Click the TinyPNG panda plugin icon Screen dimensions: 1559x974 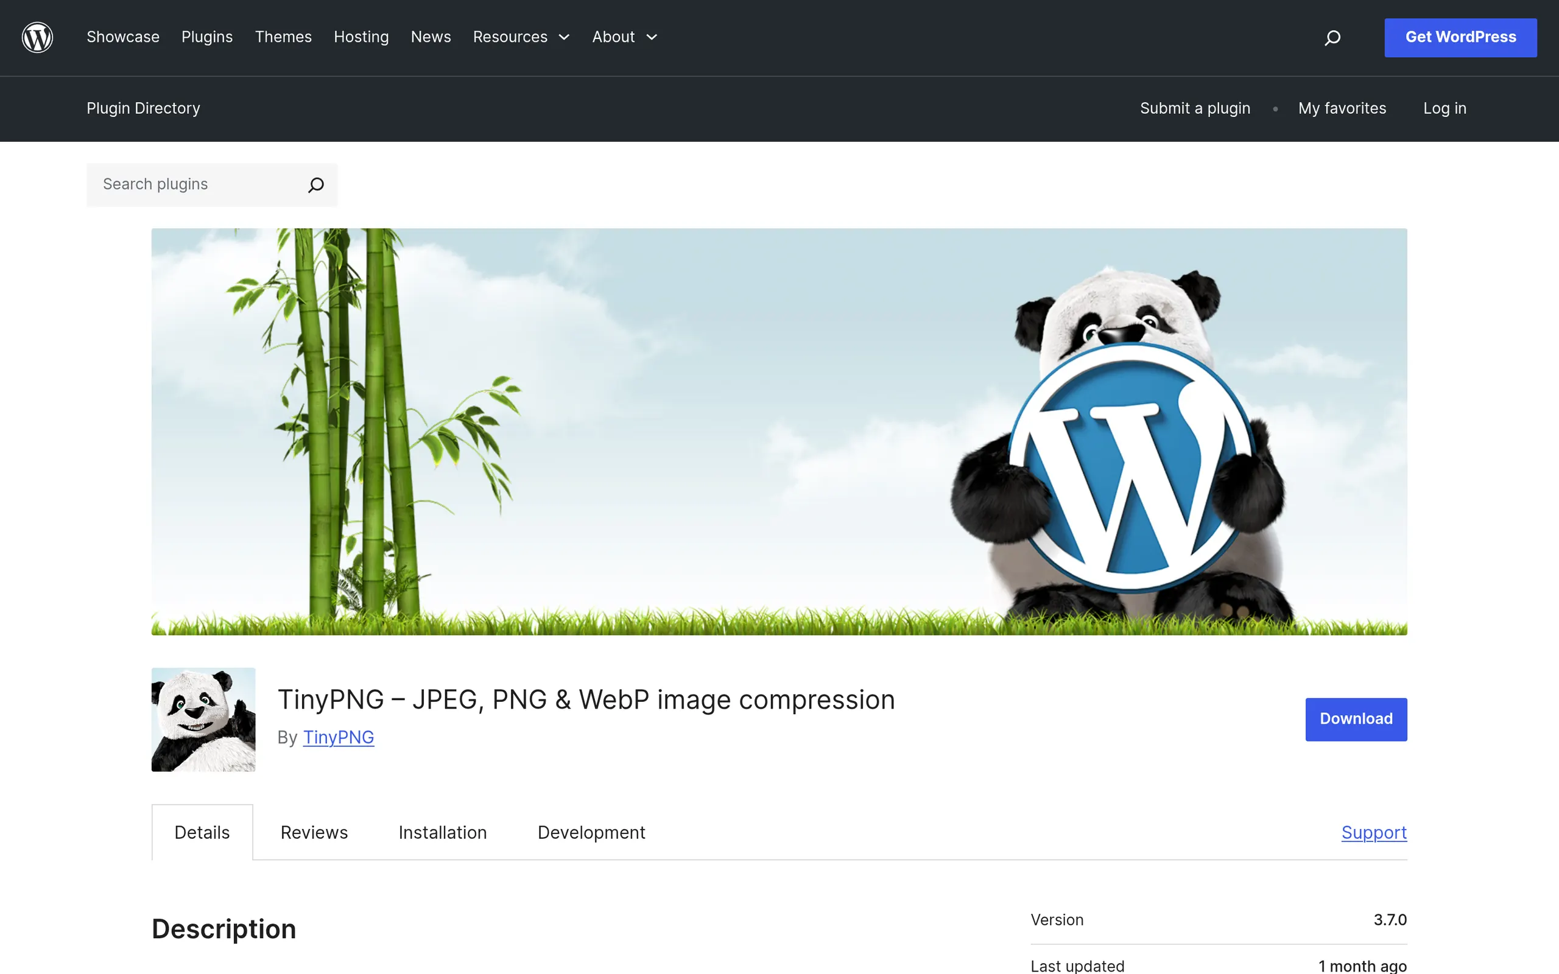coord(203,719)
